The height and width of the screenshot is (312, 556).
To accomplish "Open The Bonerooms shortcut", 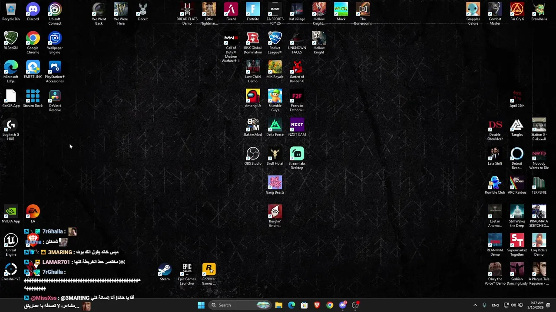I will [363, 14].
